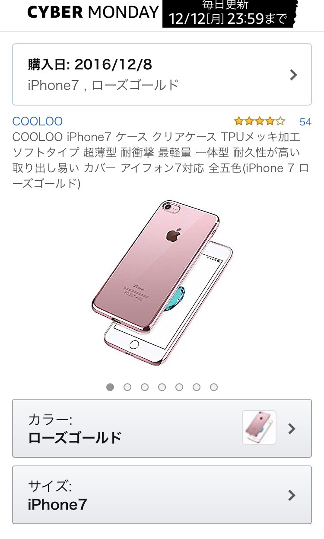Open the COOLOO brand link
Screen dimensions: 324x539
[x=38, y=121]
